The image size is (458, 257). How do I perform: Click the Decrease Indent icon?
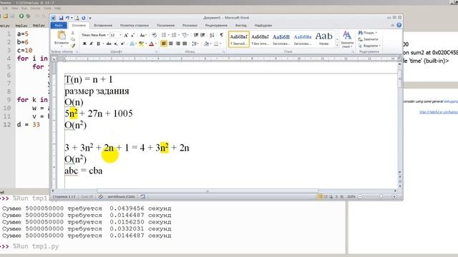click(195, 35)
